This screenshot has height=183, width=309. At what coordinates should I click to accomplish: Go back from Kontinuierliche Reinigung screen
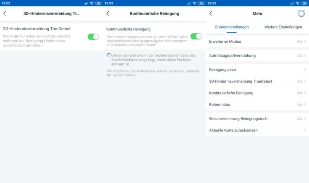tap(107, 13)
